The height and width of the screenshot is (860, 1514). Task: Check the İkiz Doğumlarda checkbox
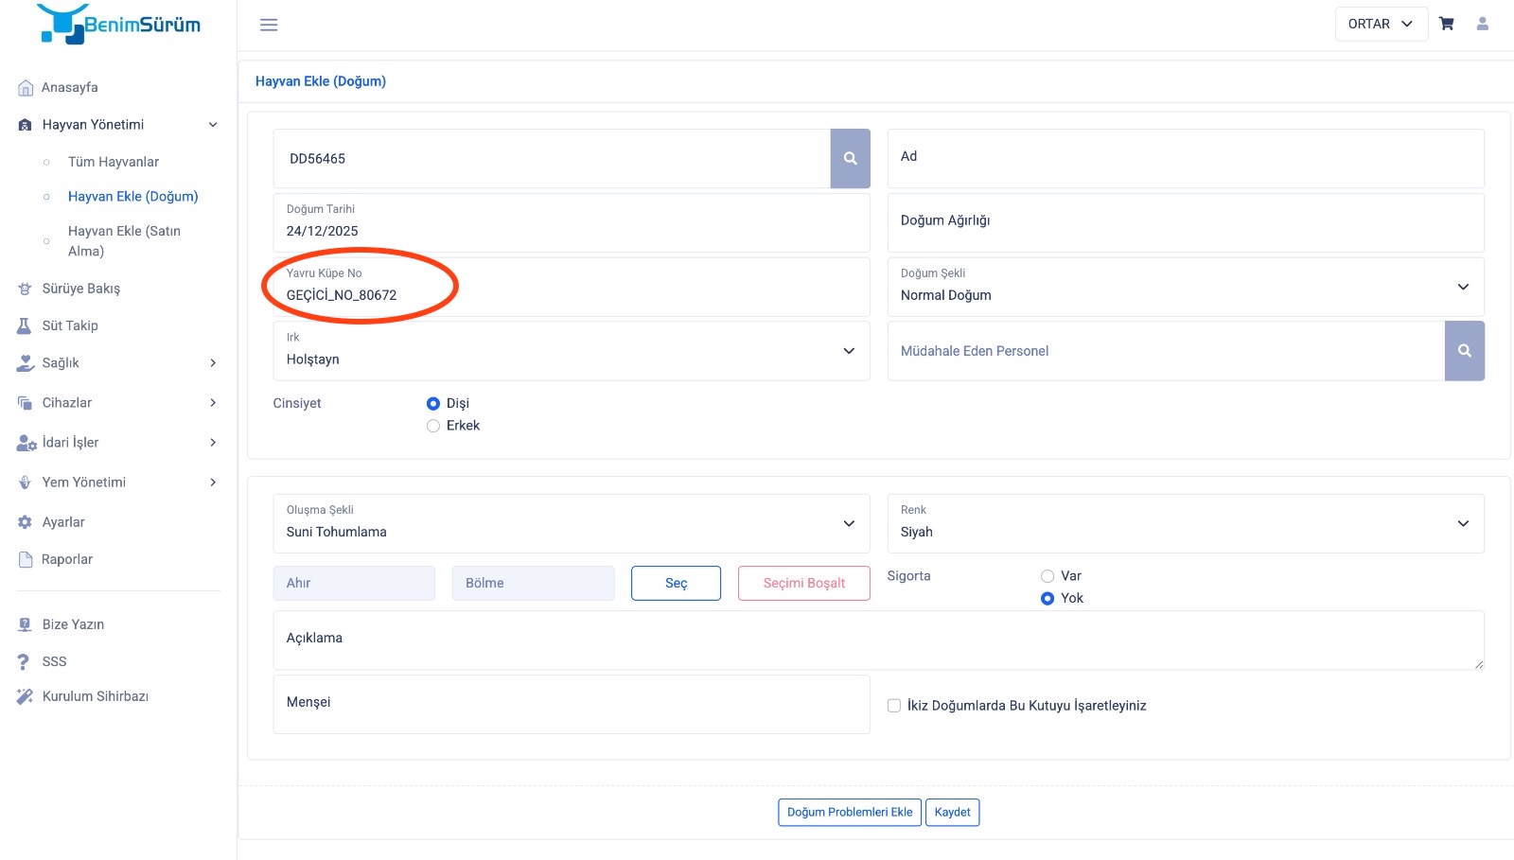[x=894, y=706]
